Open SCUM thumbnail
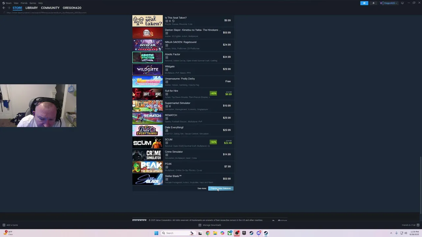 [147, 143]
